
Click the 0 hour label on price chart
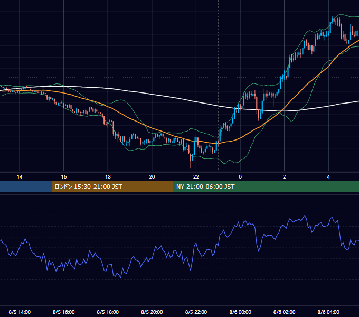point(240,177)
